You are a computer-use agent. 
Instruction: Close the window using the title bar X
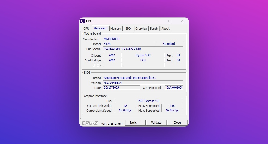pyautogui.click(x=182, y=21)
